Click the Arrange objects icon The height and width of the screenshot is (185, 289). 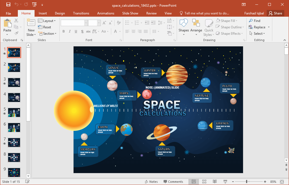coord(196,27)
